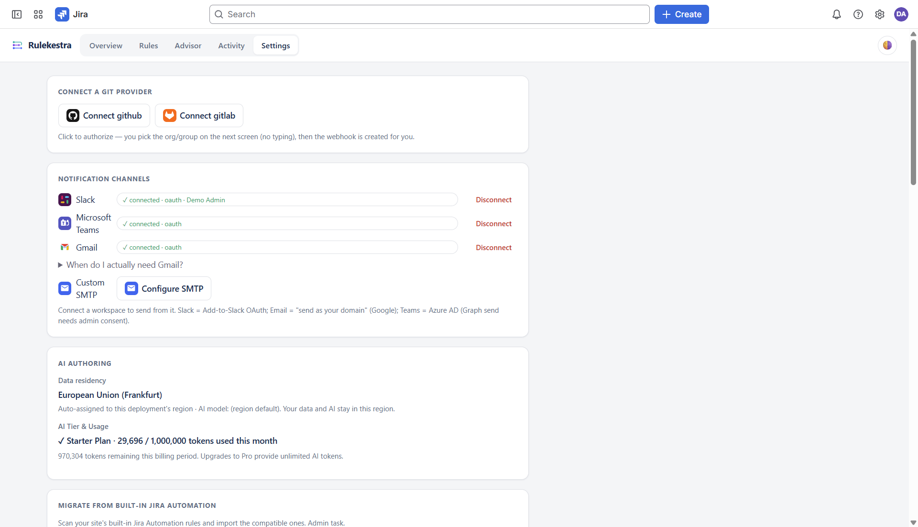Click the Jira logo icon
The width and height of the screenshot is (918, 527).
pyautogui.click(x=62, y=14)
